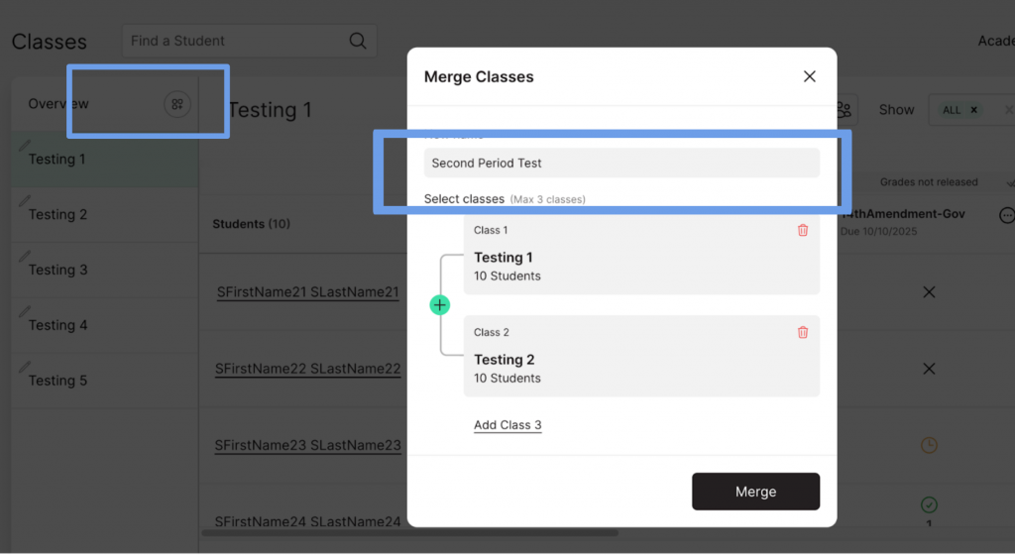
Task: Click pencil edit icon for Testing 4
Action: pyautogui.click(x=25, y=312)
